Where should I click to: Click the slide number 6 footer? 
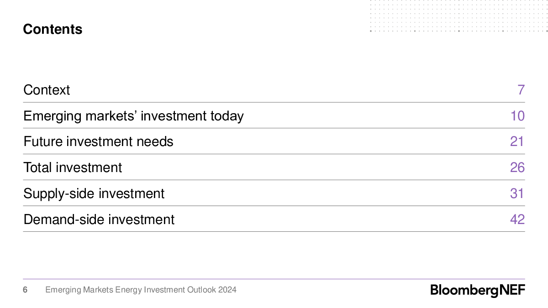tap(25, 290)
